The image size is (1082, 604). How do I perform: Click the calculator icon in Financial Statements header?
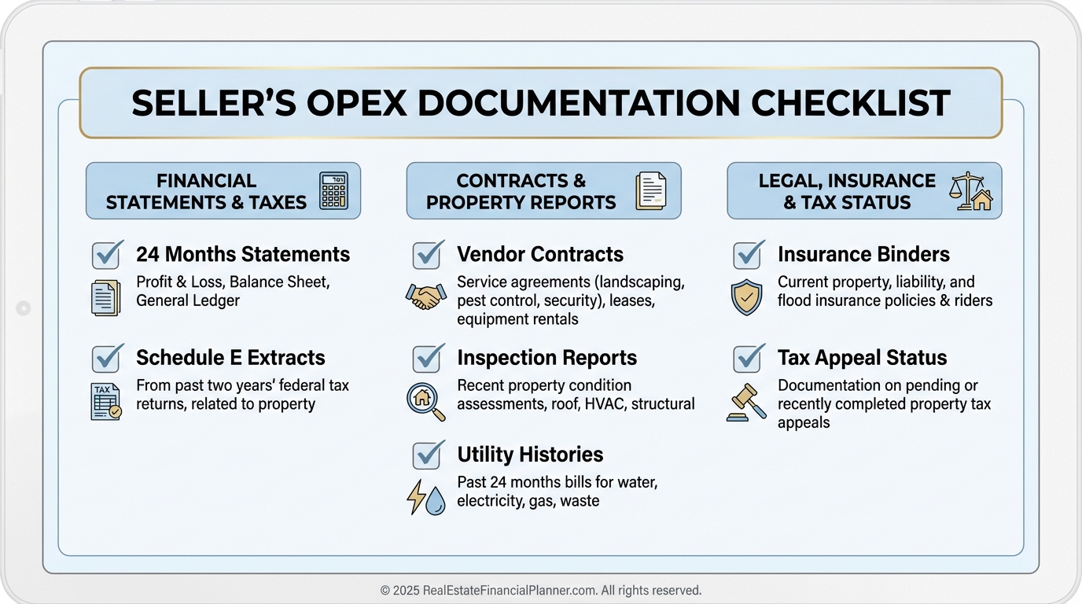[x=333, y=191]
